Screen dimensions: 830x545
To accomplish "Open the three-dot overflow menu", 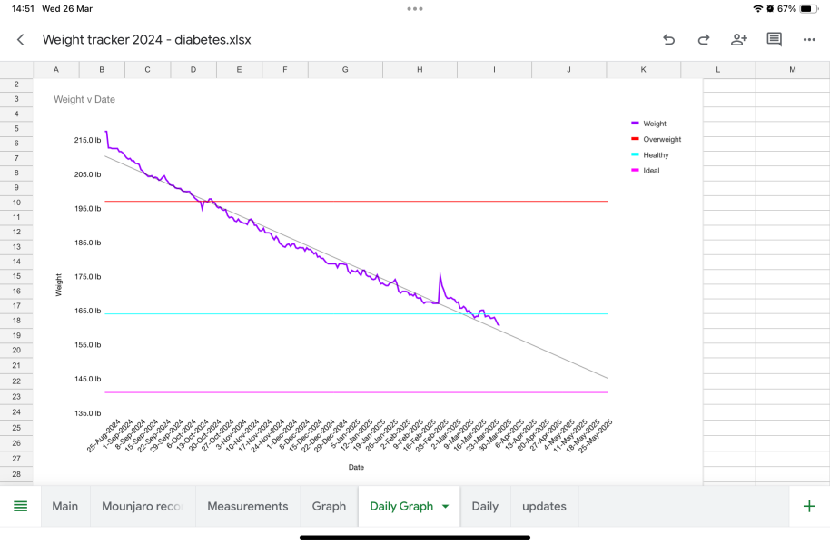I will (x=809, y=40).
